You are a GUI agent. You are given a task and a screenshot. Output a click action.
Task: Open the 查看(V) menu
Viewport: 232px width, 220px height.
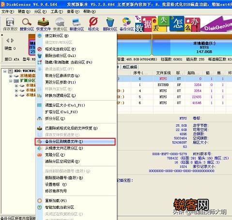point(73,12)
